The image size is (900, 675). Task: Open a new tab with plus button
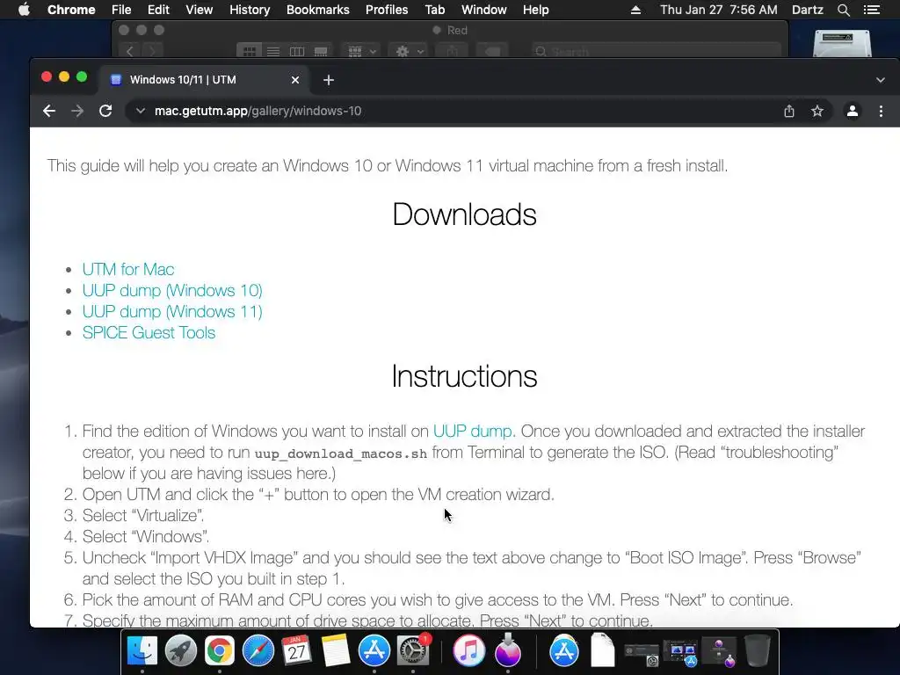click(329, 80)
